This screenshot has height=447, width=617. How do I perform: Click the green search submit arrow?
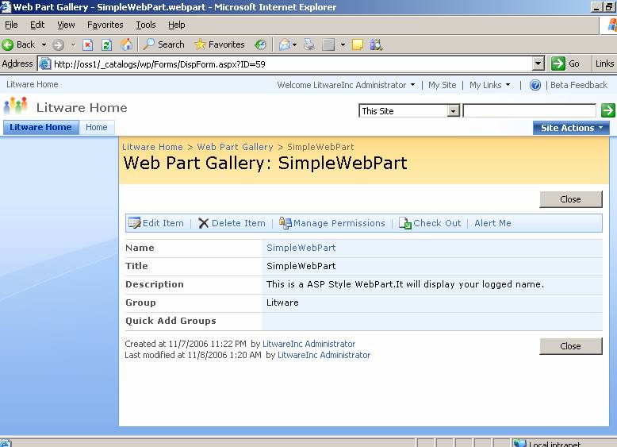click(608, 110)
